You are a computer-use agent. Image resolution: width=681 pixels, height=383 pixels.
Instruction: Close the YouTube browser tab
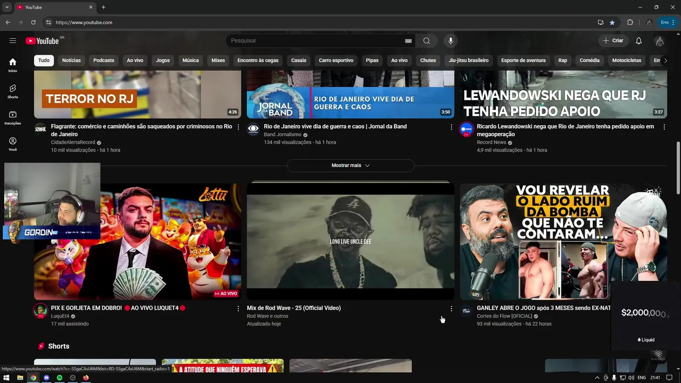click(x=90, y=7)
